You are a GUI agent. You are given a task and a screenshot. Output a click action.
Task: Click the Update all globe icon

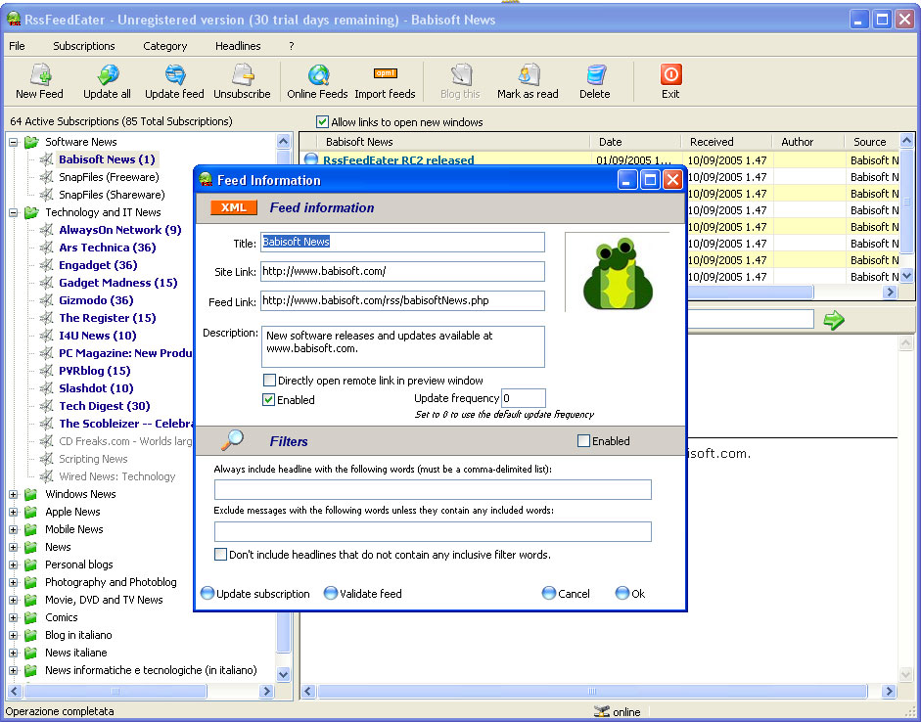pyautogui.click(x=108, y=75)
